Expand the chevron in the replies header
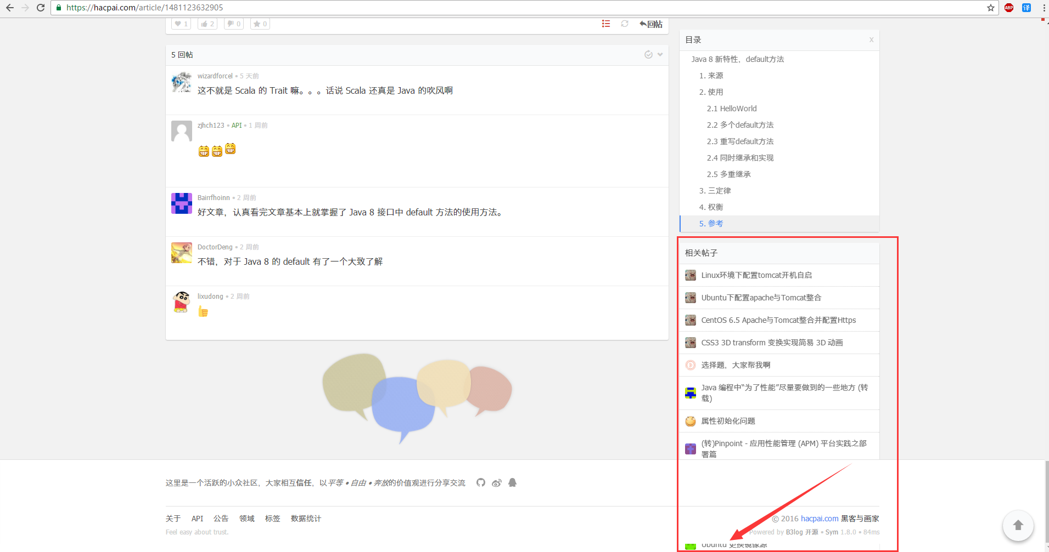 click(660, 54)
